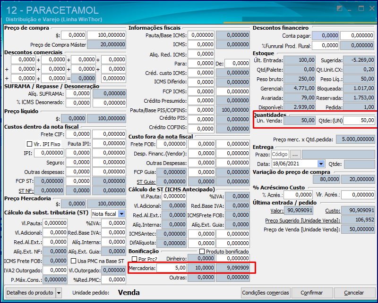Confirm the item with Confirmar
The height and width of the screenshot is (303, 378).
(311, 293)
